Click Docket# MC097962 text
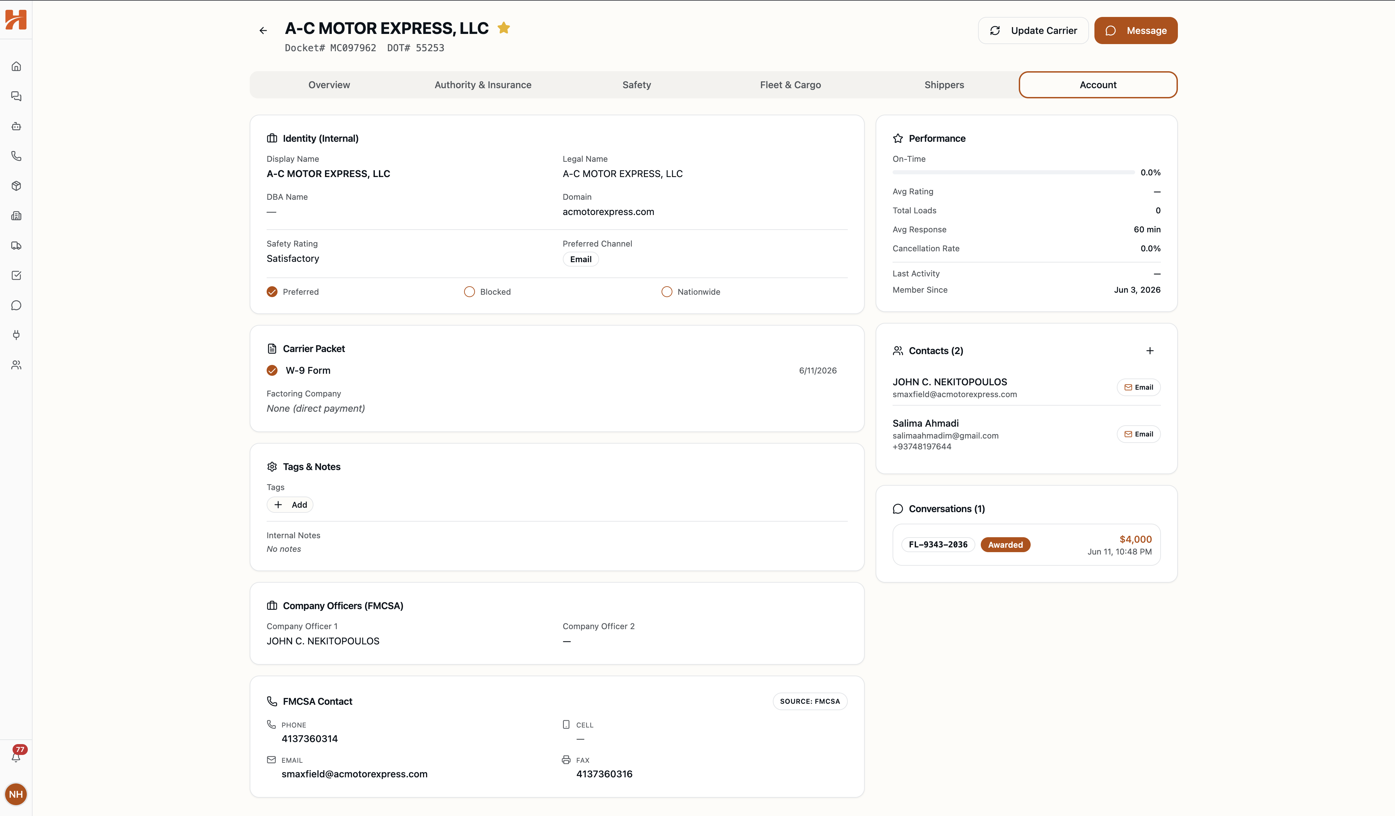The image size is (1395, 816). coord(330,48)
